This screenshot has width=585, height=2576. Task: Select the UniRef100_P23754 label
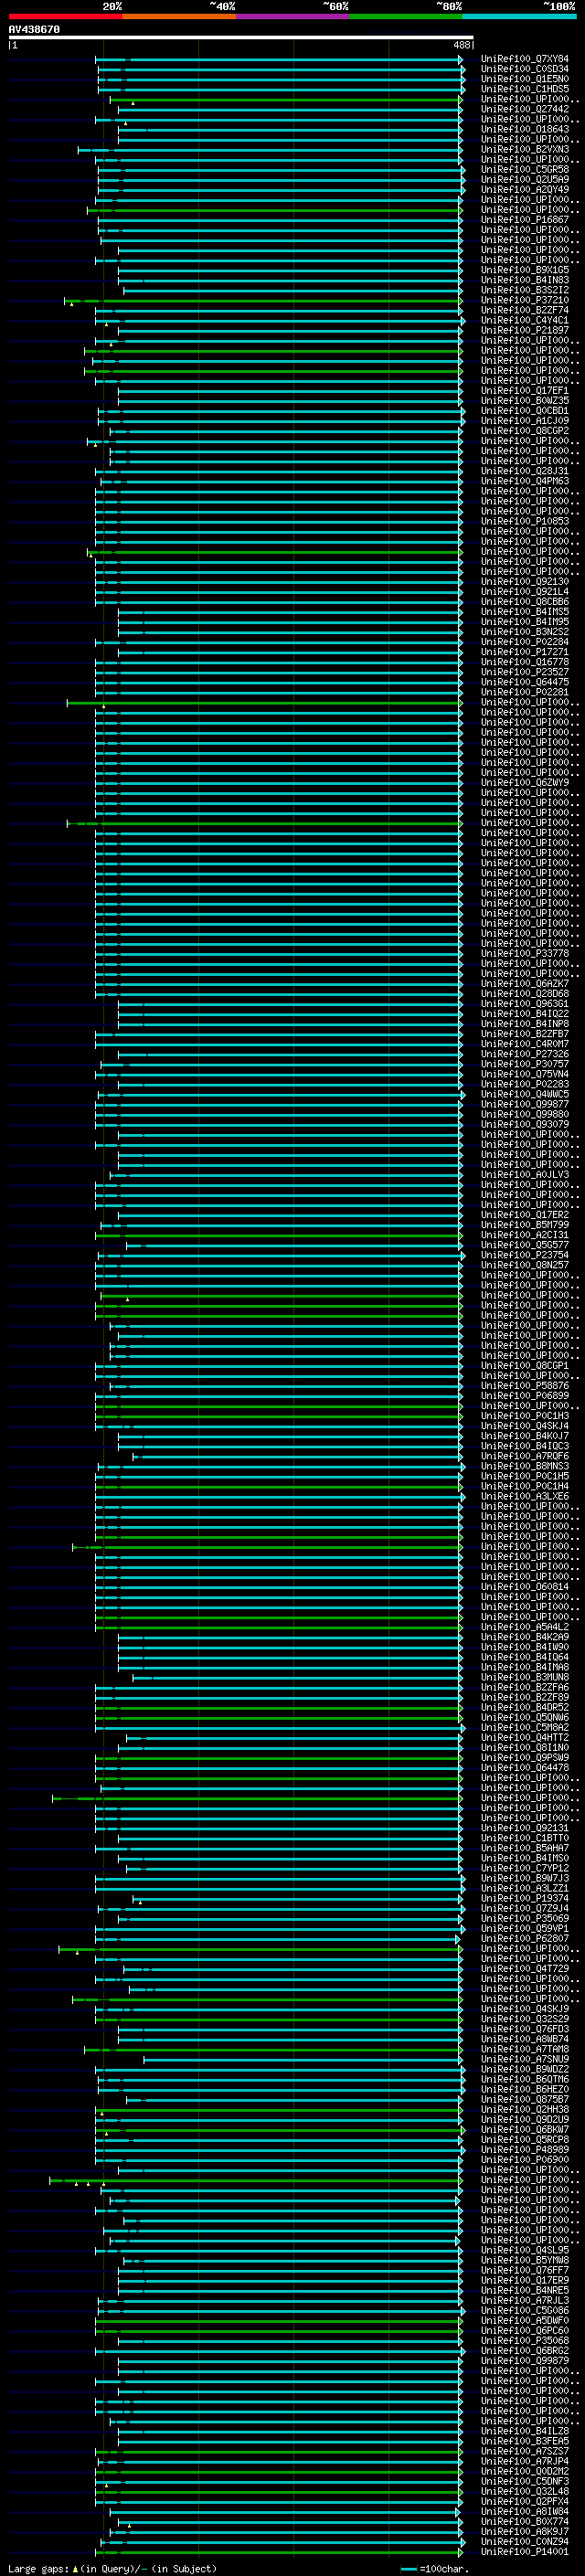(x=525, y=1255)
